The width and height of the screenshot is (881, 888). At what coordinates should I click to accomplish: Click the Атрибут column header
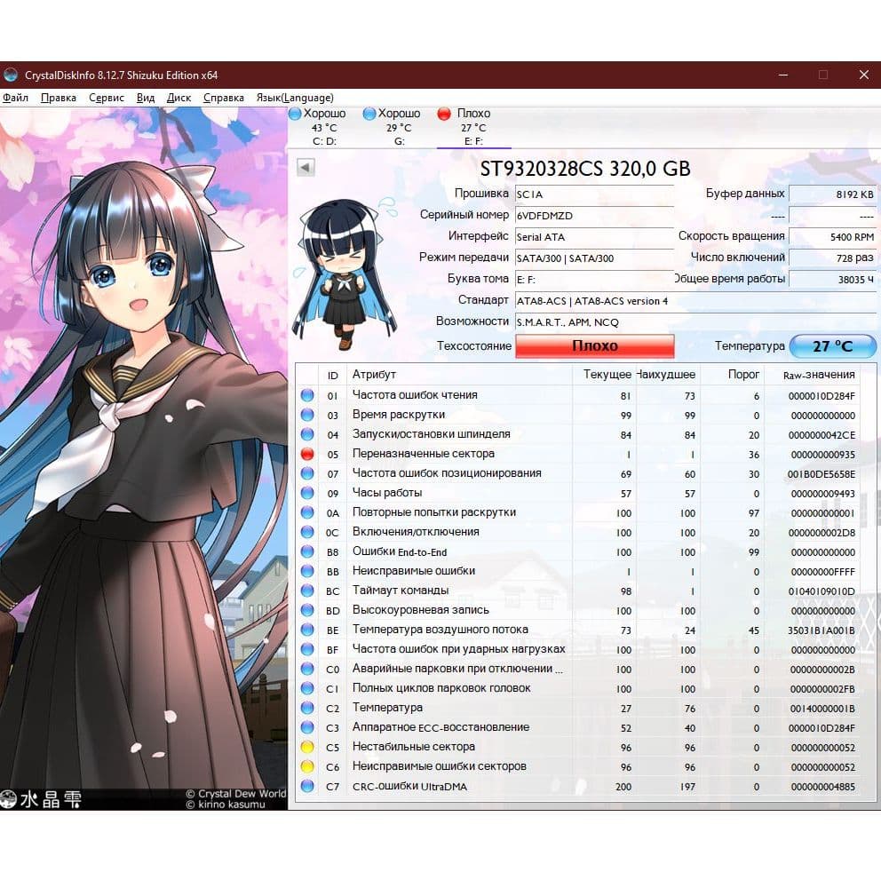(x=459, y=375)
